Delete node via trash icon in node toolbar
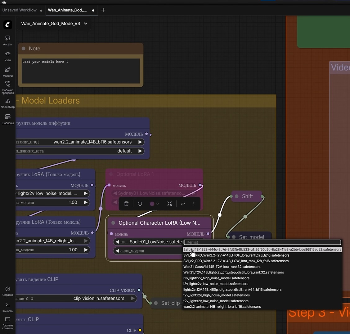 [x=126, y=204]
